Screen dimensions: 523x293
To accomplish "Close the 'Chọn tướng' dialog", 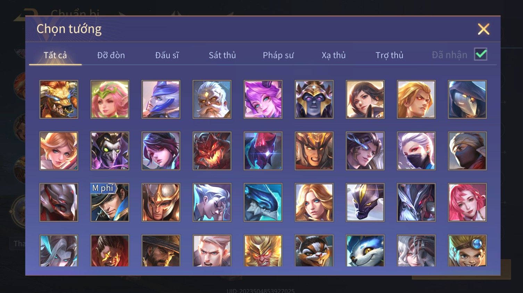I will pyautogui.click(x=483, y=29).
